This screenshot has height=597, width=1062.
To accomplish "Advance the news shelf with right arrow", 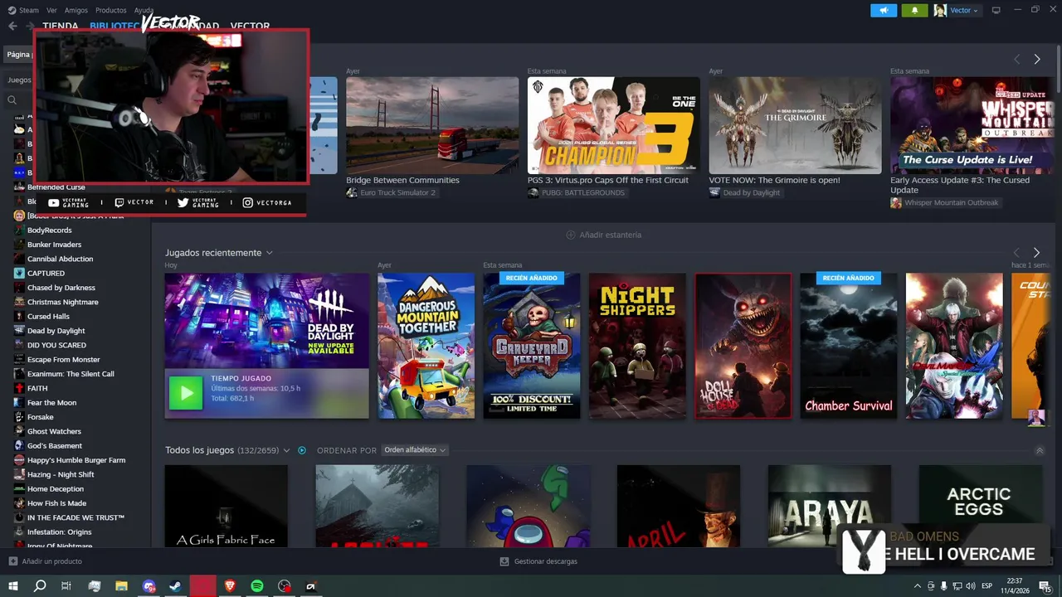I will coord(1036,60).
